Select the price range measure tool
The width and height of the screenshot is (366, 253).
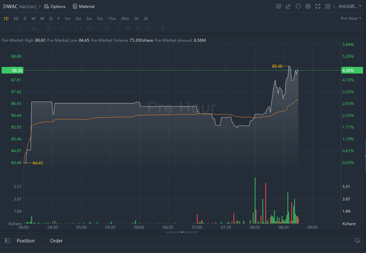point(76,29)
